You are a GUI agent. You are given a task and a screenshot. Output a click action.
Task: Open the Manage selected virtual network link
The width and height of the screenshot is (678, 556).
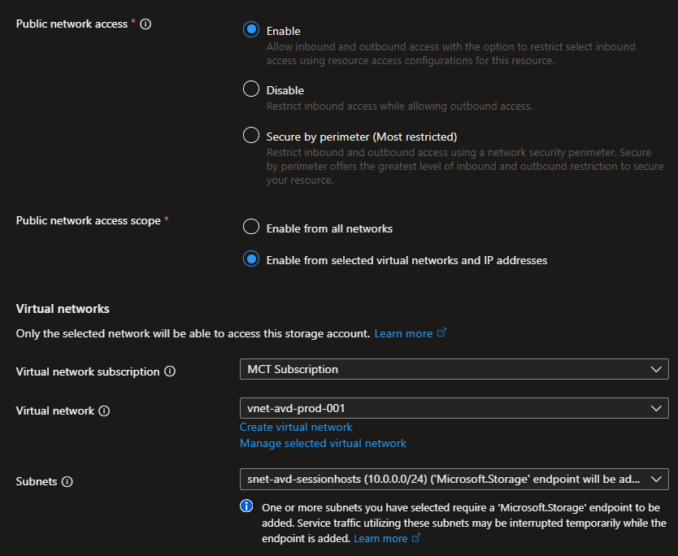coord(323,443)
